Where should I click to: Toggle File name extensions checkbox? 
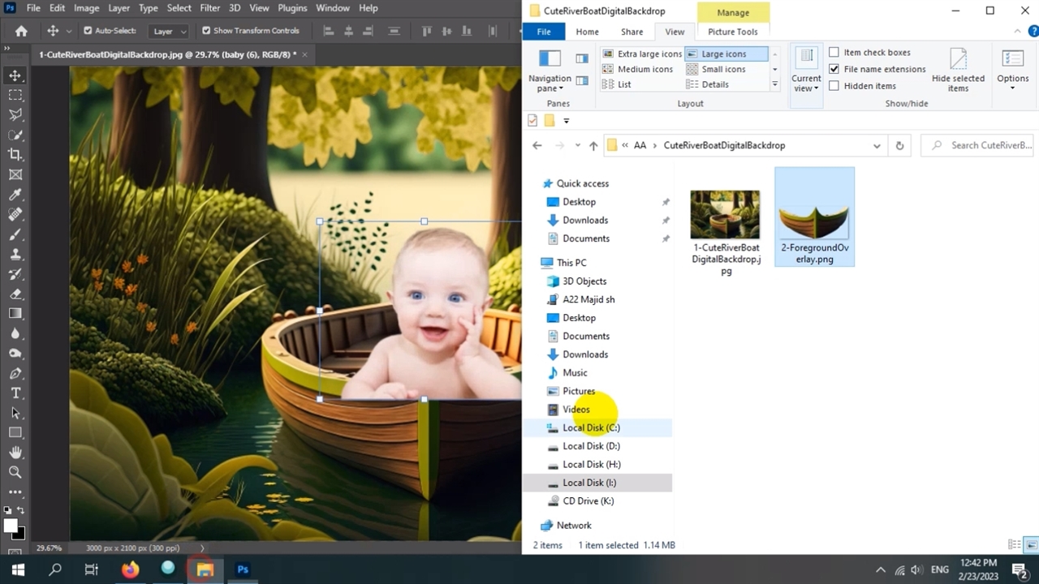834,69
